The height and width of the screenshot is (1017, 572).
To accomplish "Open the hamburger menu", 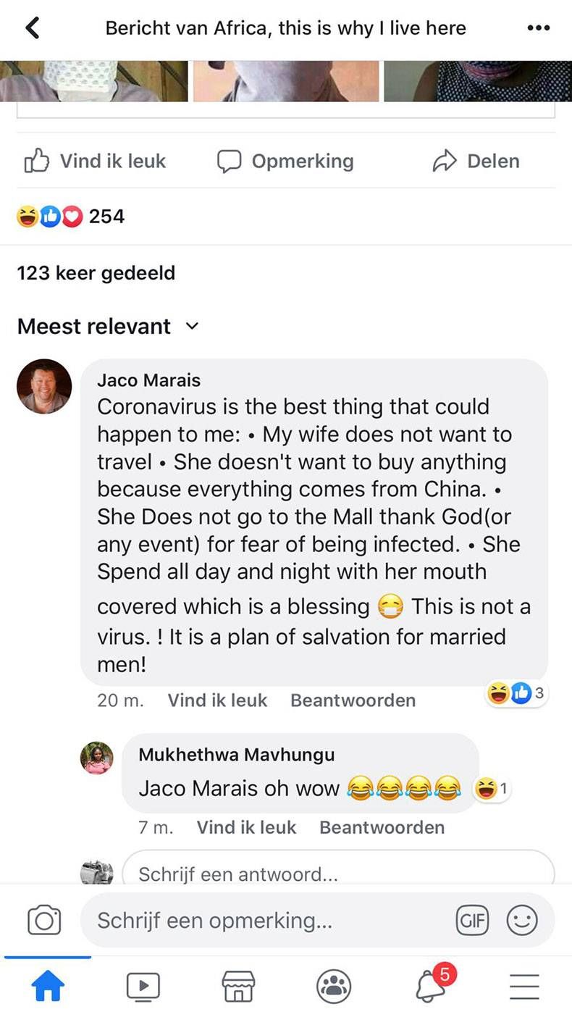I will pyautogui.click(x=524, y=986).
